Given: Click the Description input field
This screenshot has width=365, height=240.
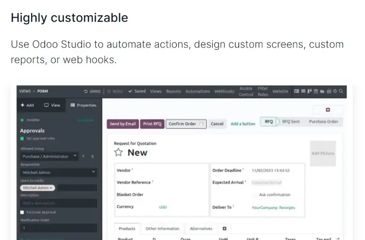Looking at the screenshot, I should click(x=58, y=203).
